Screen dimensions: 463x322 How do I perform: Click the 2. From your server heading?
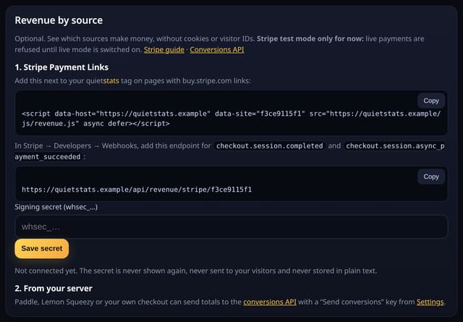(x=54, y=288)
